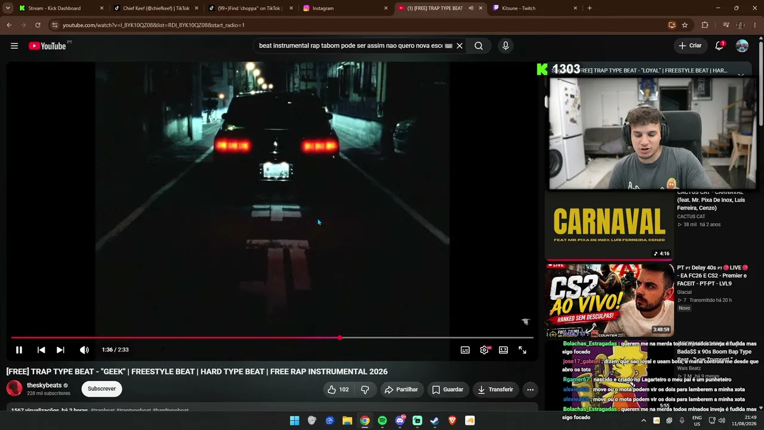Mute the YouTube tab using its speaker icon

tap(471, 8)
